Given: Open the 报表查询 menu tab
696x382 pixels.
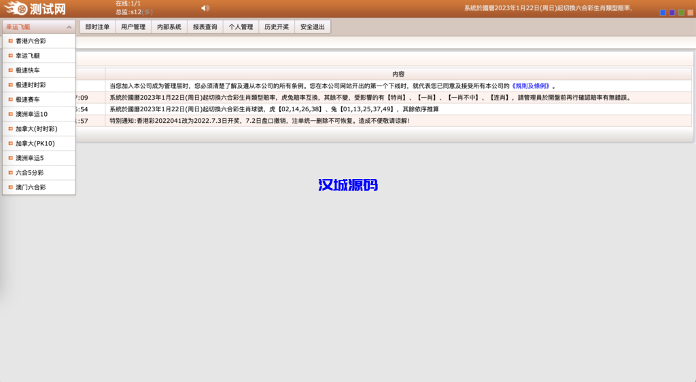Looking at the screenshot, I should tap(205, 27).
